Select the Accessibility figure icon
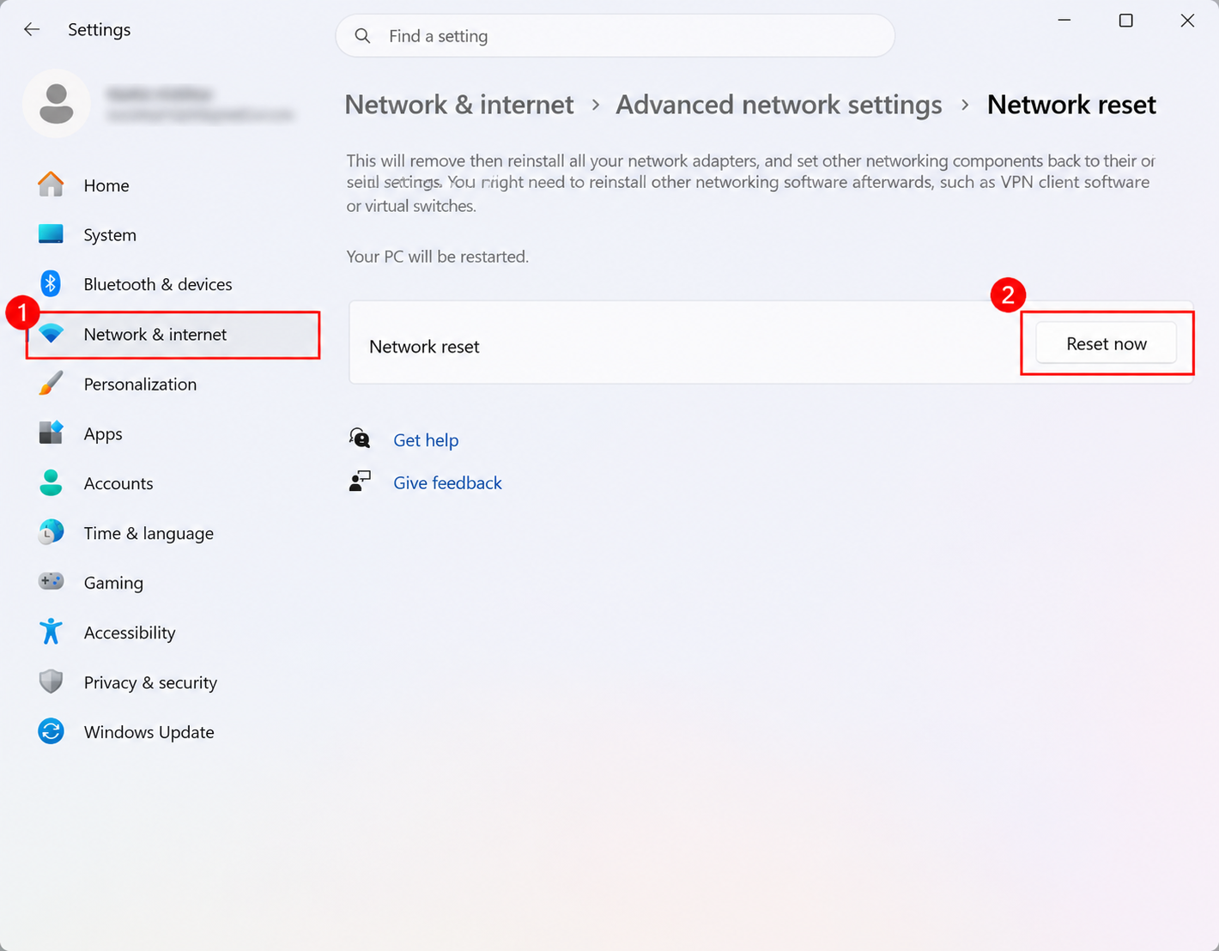 pyautogui.click(x=51, y=632)
